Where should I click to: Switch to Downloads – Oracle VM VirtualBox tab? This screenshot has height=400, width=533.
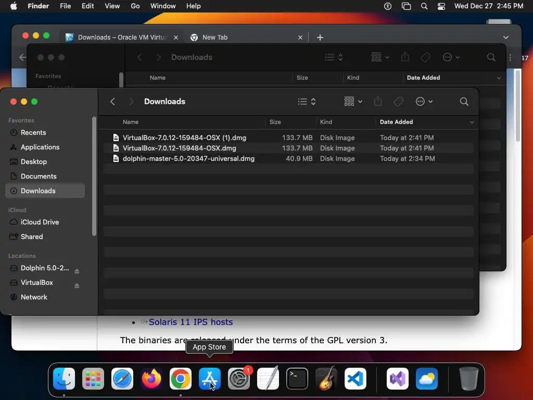tap(122, 37)
